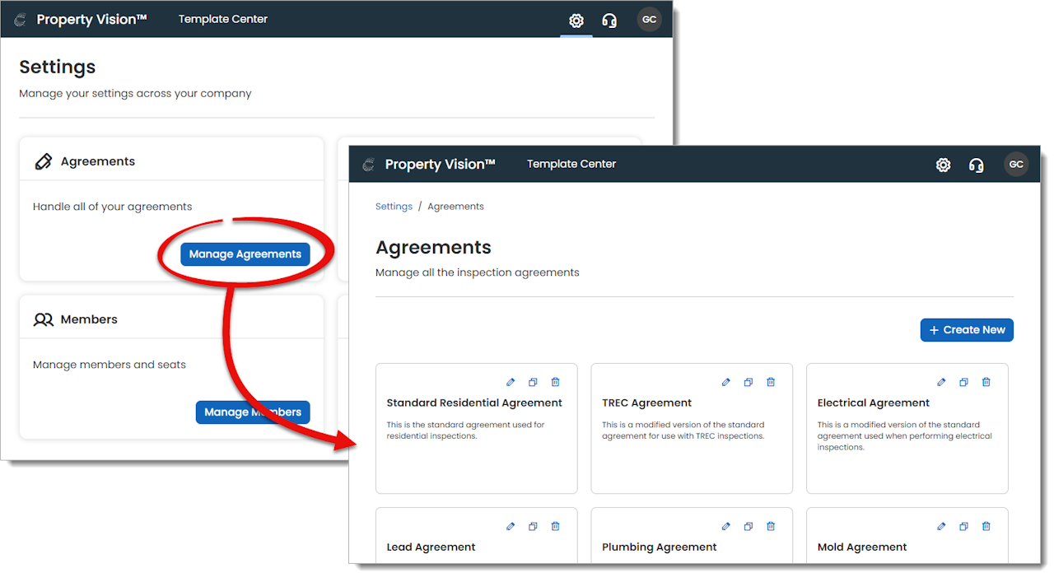Open Template Center in back Settings window
Viewport: 1054px width, 577px height.
223,19
